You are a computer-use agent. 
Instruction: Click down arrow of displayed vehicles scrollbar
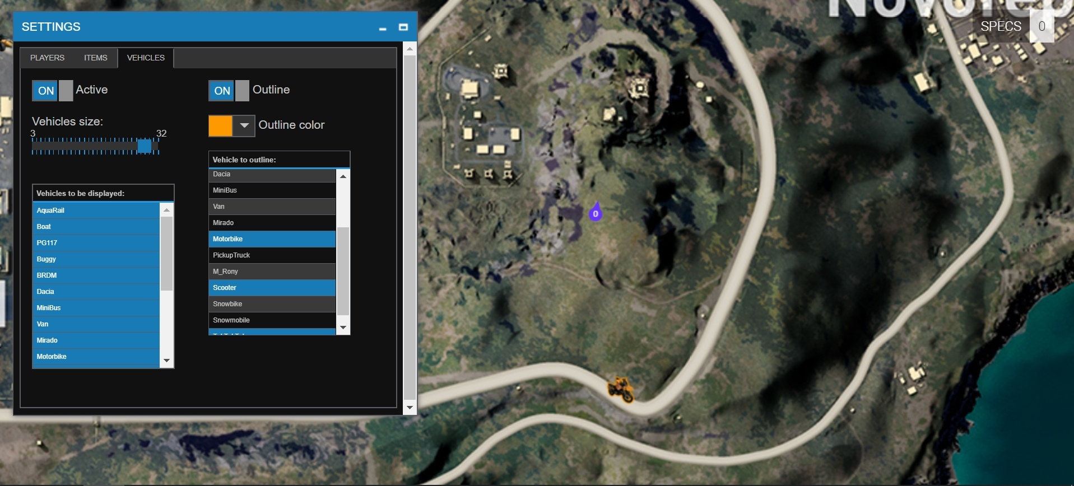pos(166,361)
